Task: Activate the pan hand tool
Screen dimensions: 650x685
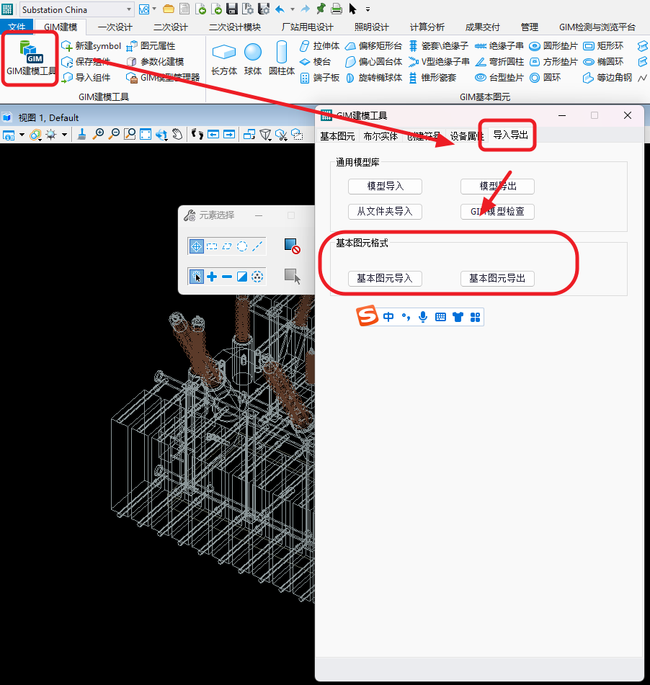Action: (177, 134)
